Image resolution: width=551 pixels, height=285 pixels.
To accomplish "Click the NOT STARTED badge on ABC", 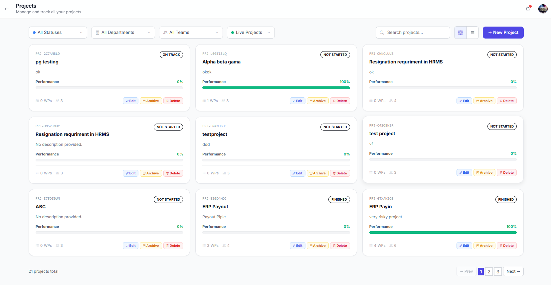I will (168, 199).
